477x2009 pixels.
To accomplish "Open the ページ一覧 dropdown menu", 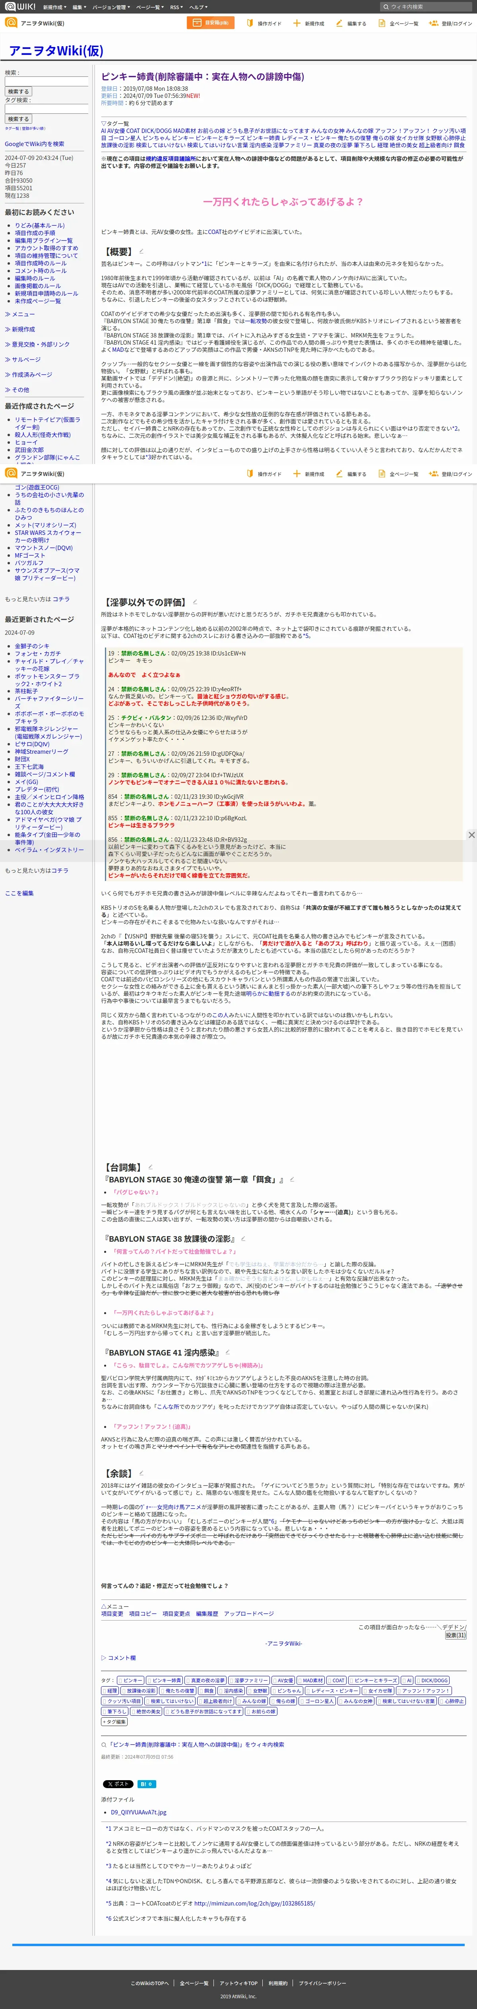I will (x=149, y=7).
